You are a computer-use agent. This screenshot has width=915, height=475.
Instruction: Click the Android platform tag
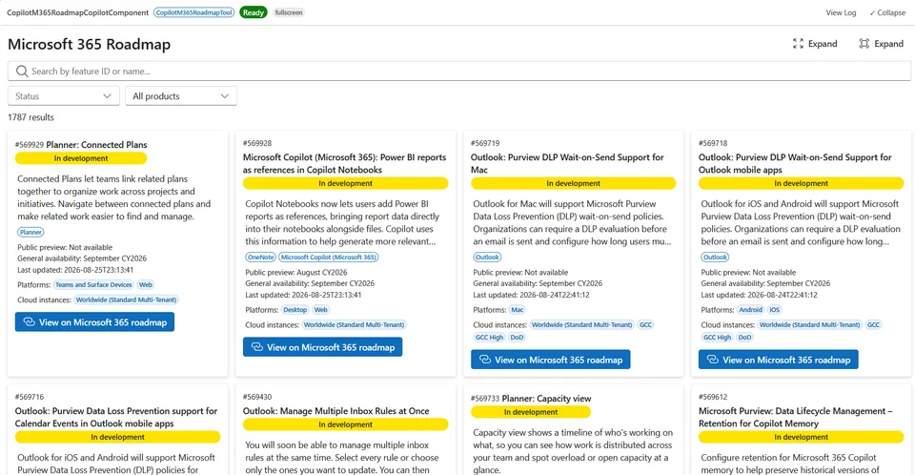point(750,310)
